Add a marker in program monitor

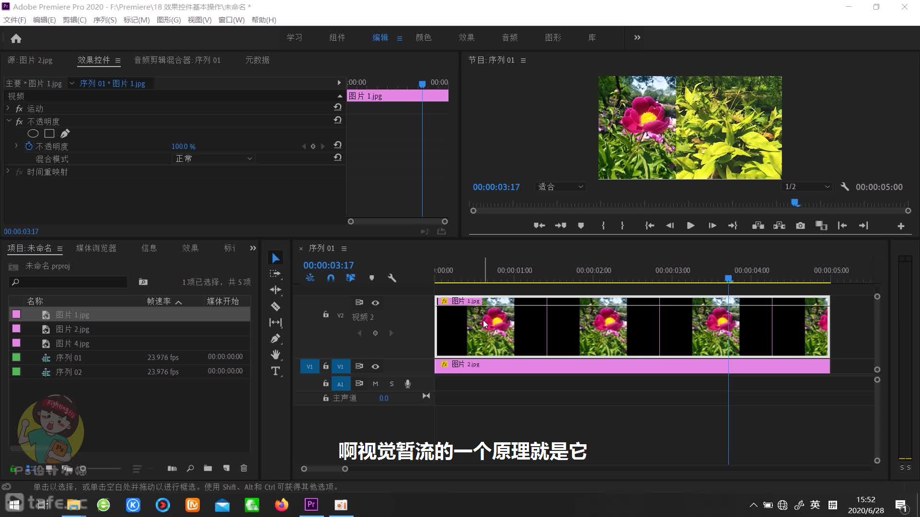click(x=581, y=225)
